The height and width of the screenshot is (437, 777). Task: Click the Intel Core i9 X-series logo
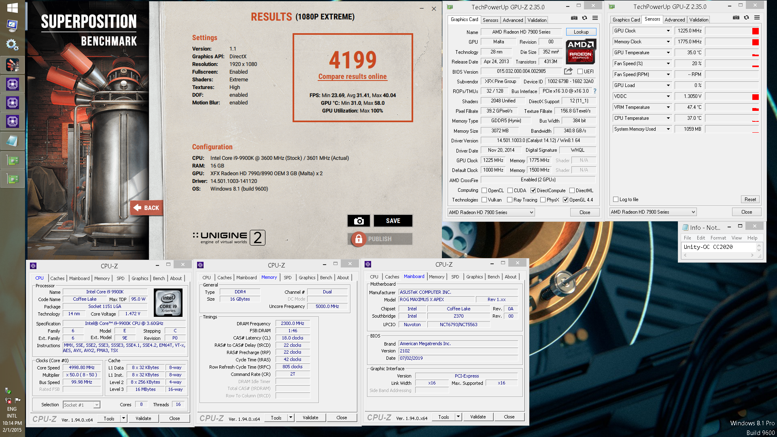click(x=168, y=303)
